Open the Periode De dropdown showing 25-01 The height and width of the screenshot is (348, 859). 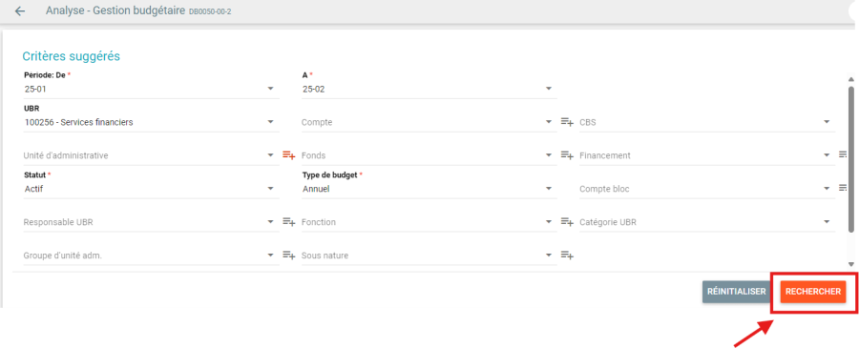tap(151, 89)
